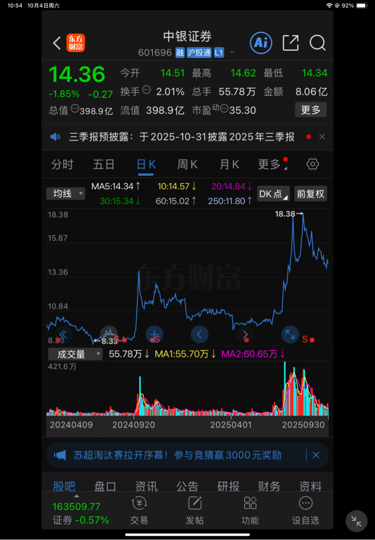Open the 财务 tab

pos(269,486)
